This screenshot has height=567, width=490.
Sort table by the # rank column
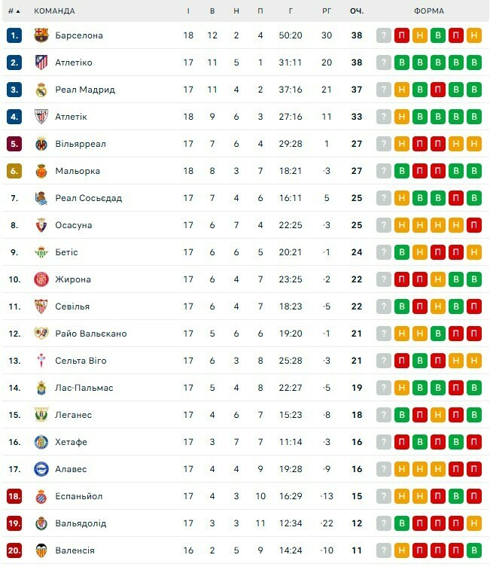coord(14,11)
